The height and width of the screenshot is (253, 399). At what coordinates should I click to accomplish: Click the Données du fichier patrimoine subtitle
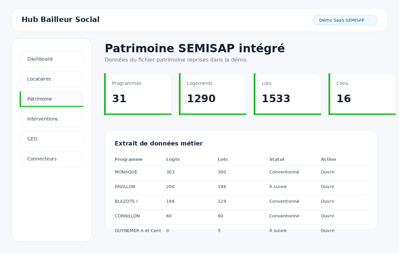tap(176, 60)
